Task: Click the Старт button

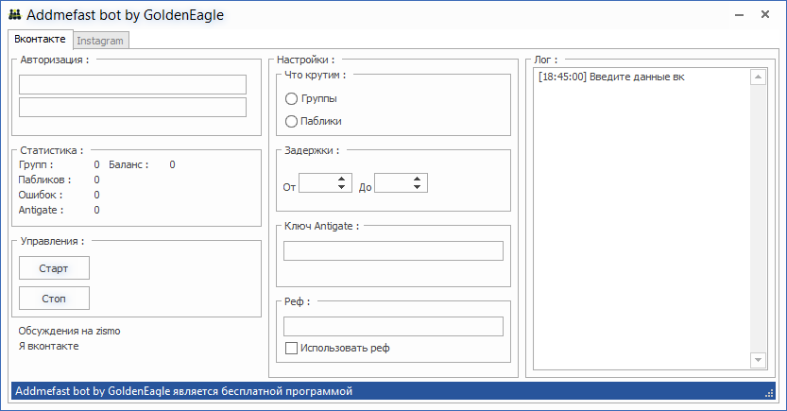Action: 54,268
